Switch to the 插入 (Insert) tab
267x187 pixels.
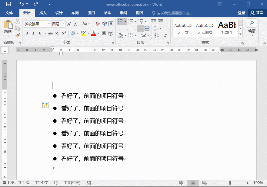43,13
